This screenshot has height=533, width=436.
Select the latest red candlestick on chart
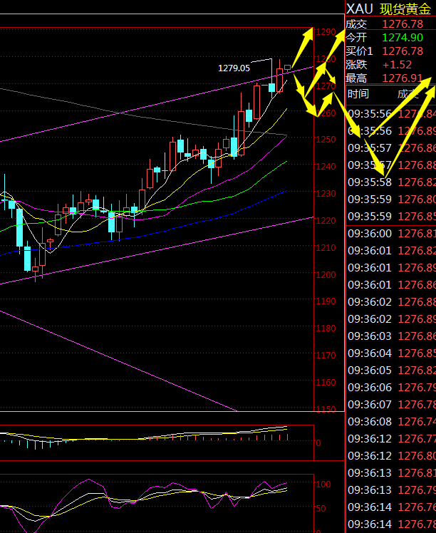(288, 68)
